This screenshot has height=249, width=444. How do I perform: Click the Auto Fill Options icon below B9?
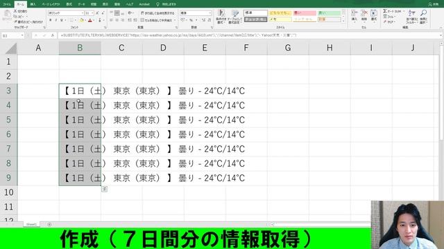(105, 189)
